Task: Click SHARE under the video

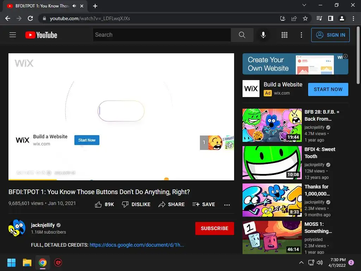Action: pyautogui.click(x=172, y=204)
